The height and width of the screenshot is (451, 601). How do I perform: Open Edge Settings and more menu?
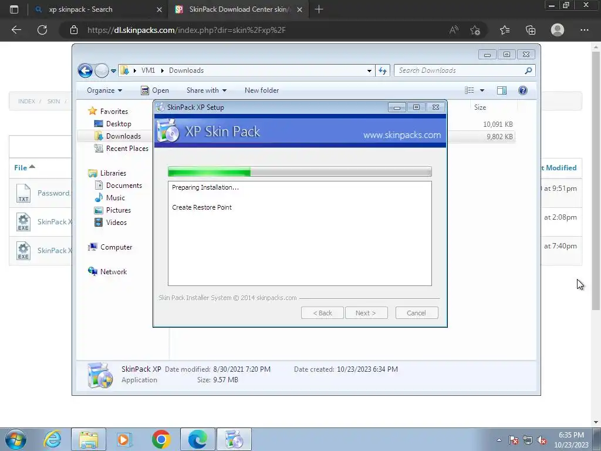[584, 30]
